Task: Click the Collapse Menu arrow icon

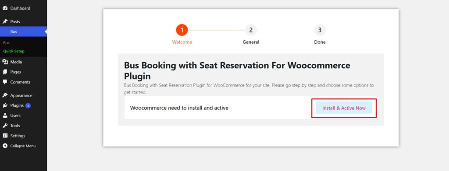Action: 5,146
